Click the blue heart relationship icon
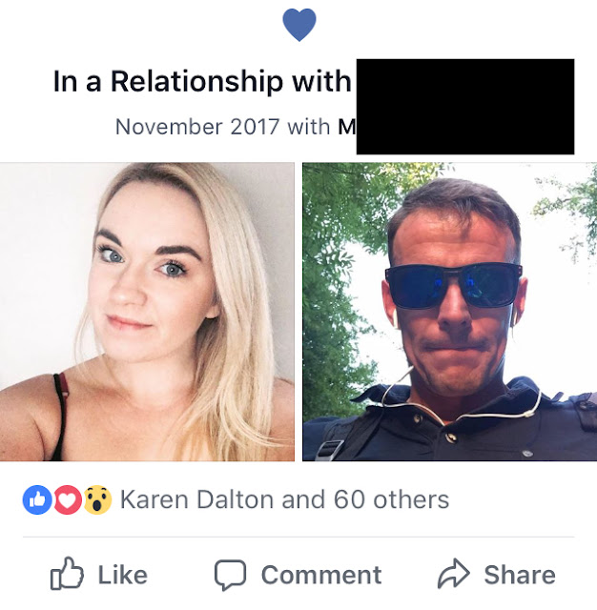597x610 pixels. tap(298, 25)
